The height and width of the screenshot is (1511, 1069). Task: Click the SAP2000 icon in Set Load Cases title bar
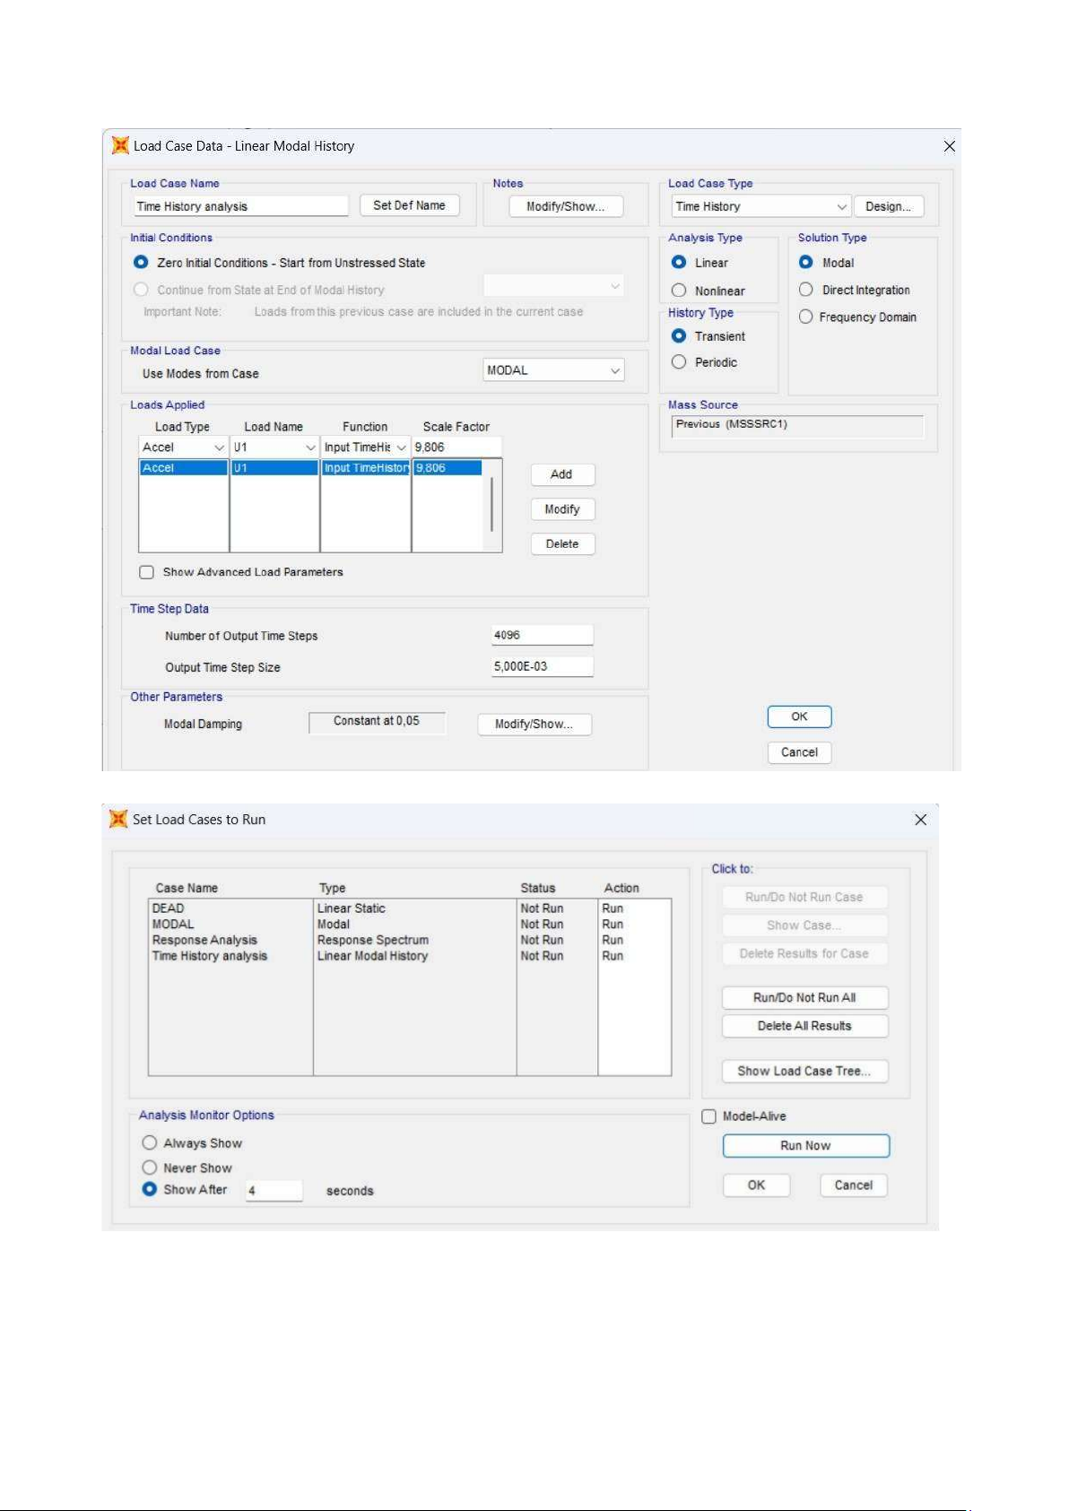(x=118, y=819)
